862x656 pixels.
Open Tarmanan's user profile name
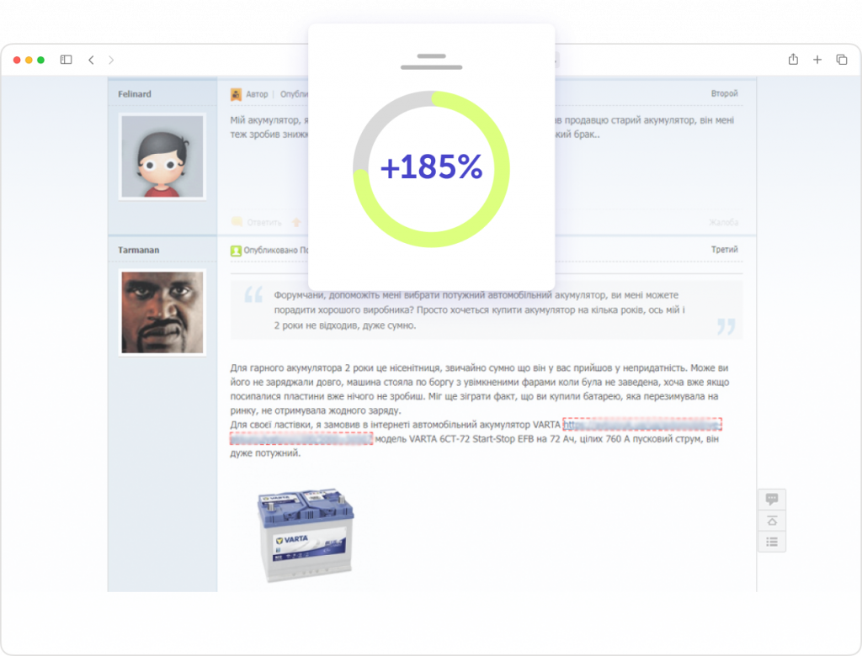139,250
